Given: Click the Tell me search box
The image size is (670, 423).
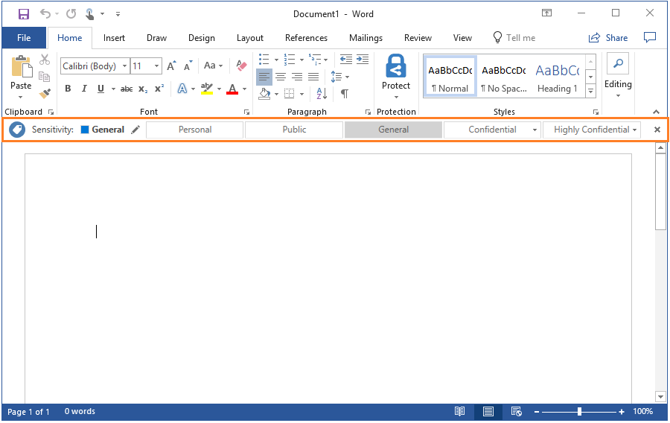Looking at the screenshot, I should click(x=514, y=37).
